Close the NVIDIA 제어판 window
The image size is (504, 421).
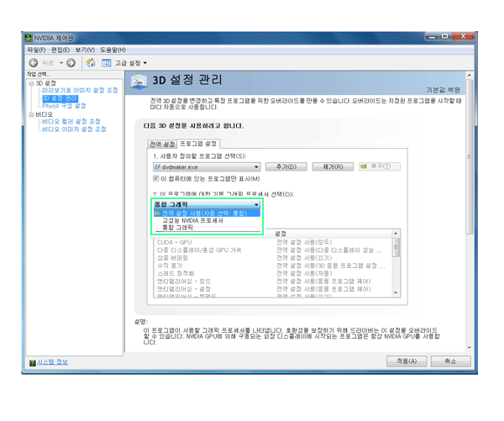463,36
